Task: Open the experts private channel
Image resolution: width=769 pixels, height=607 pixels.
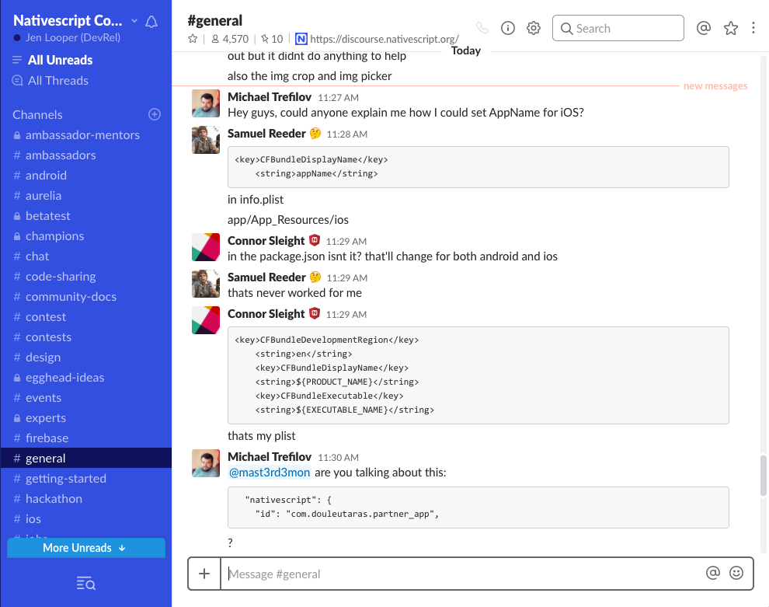Action: click(x=46, y=418)
